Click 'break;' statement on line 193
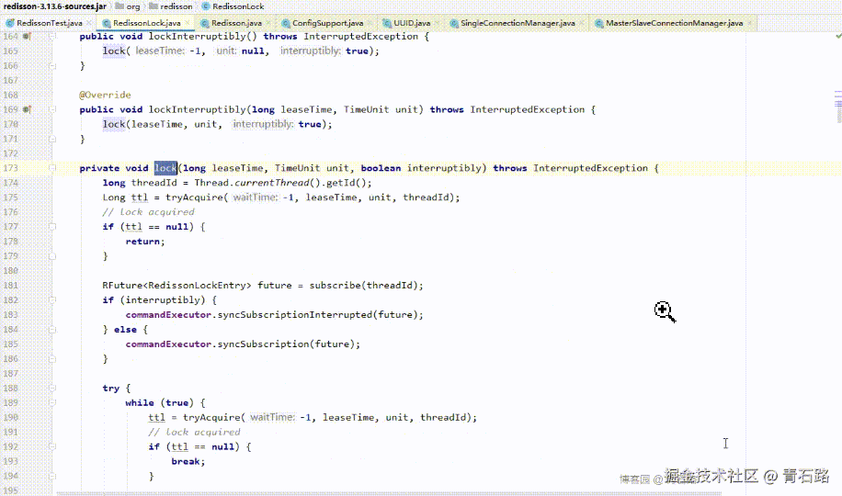 (x=188, y=461)
